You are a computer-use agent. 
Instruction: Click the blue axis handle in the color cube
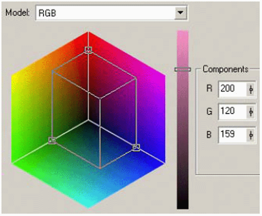tap(136, 147)
